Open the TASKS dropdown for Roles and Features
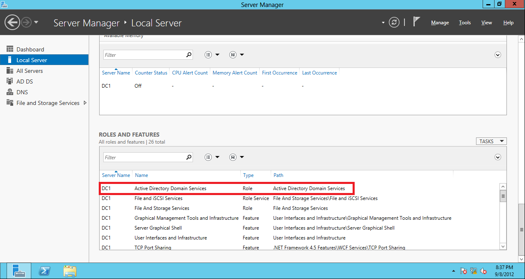 (491, 141)
